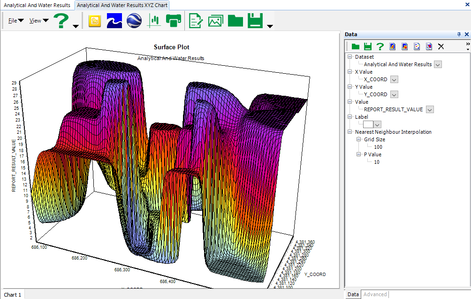471x299 pixels.
Task: Click the yellow image icon in the toolbar
Action: (95, 21)
